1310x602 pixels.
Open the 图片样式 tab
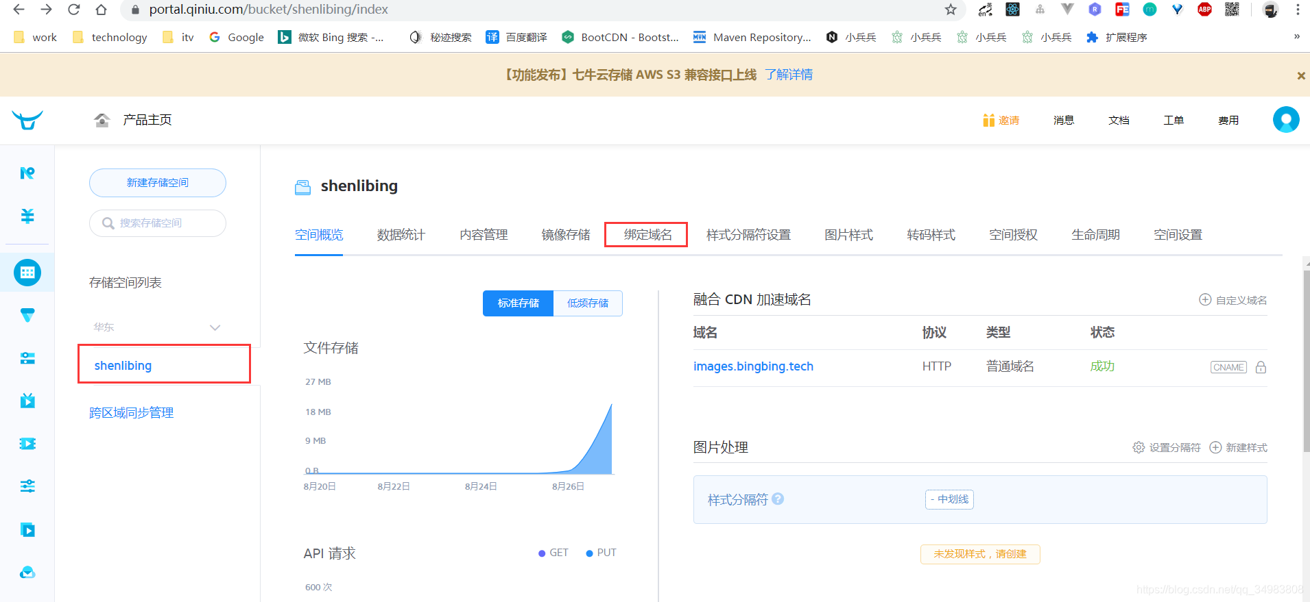tap(848, 235)
